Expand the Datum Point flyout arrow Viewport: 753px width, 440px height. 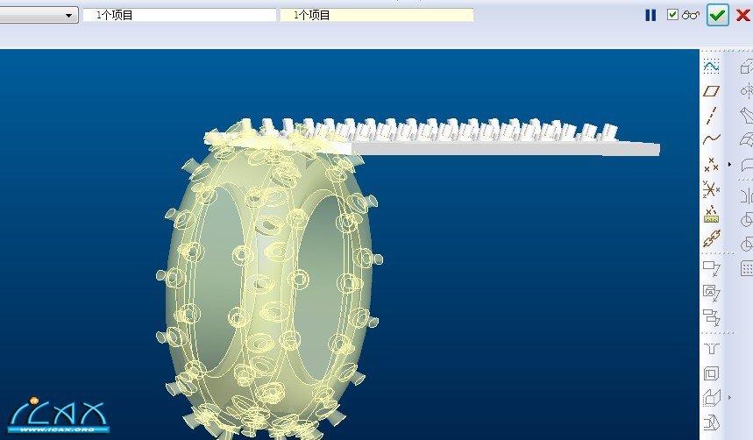coord(729,164)
